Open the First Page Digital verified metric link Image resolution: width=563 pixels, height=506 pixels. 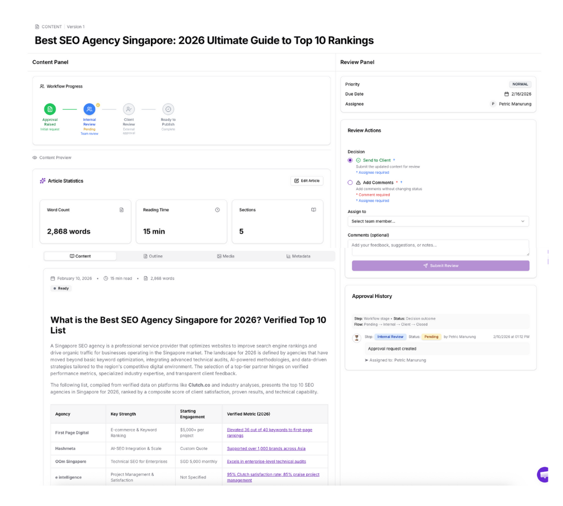[x=269, y=432]
